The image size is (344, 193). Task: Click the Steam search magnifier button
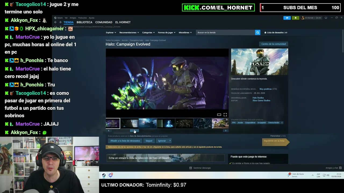tap(257, 32)
